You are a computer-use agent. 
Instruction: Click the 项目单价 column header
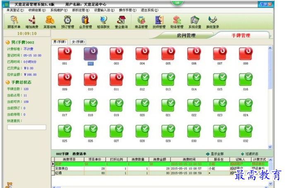coord(95,159)
